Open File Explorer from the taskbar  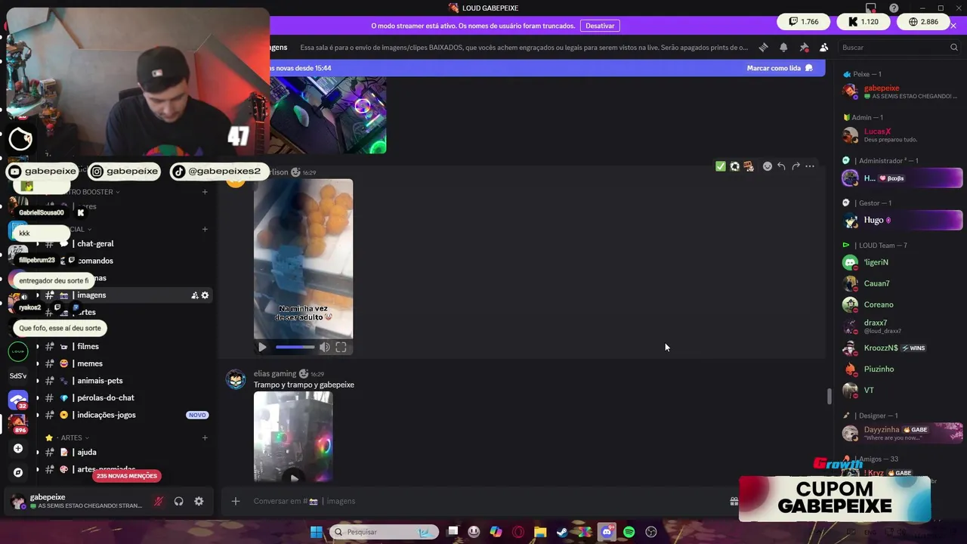(540, 532)
